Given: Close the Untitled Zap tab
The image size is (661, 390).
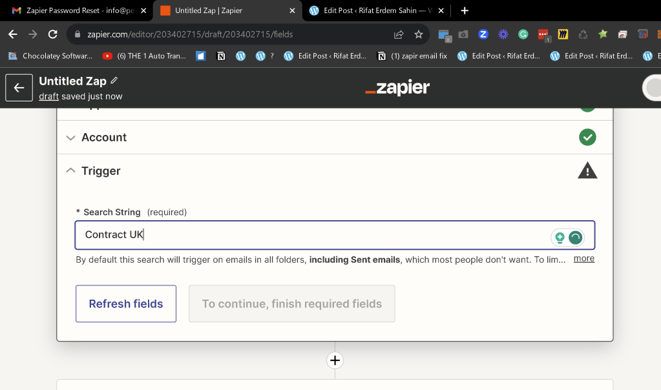Looking at the screenshot, I should [292, 10].
